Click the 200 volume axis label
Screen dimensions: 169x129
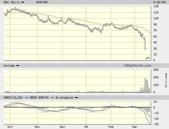(x=156, y=77)
